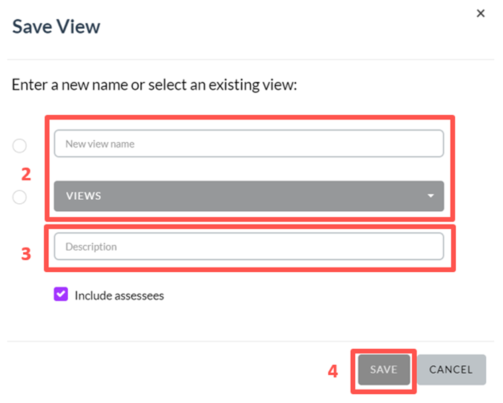The width and height of the screenshot is (503, 403).
Task: Focus the Description text field
Action: 249,246
